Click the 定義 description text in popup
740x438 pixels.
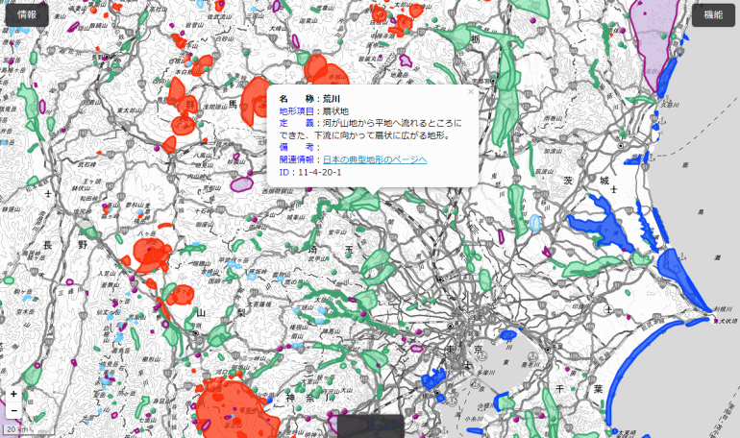coord(370,130)
